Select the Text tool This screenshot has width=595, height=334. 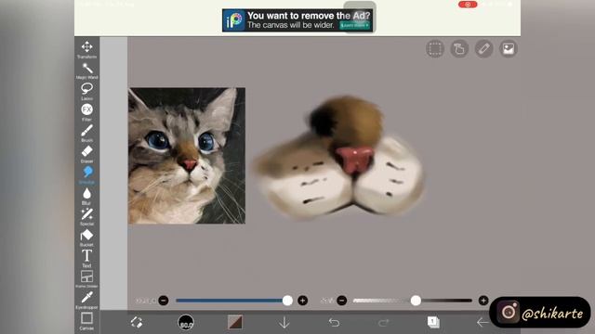[86, 259]
